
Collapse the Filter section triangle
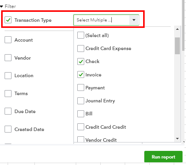(x=2, y=6)
